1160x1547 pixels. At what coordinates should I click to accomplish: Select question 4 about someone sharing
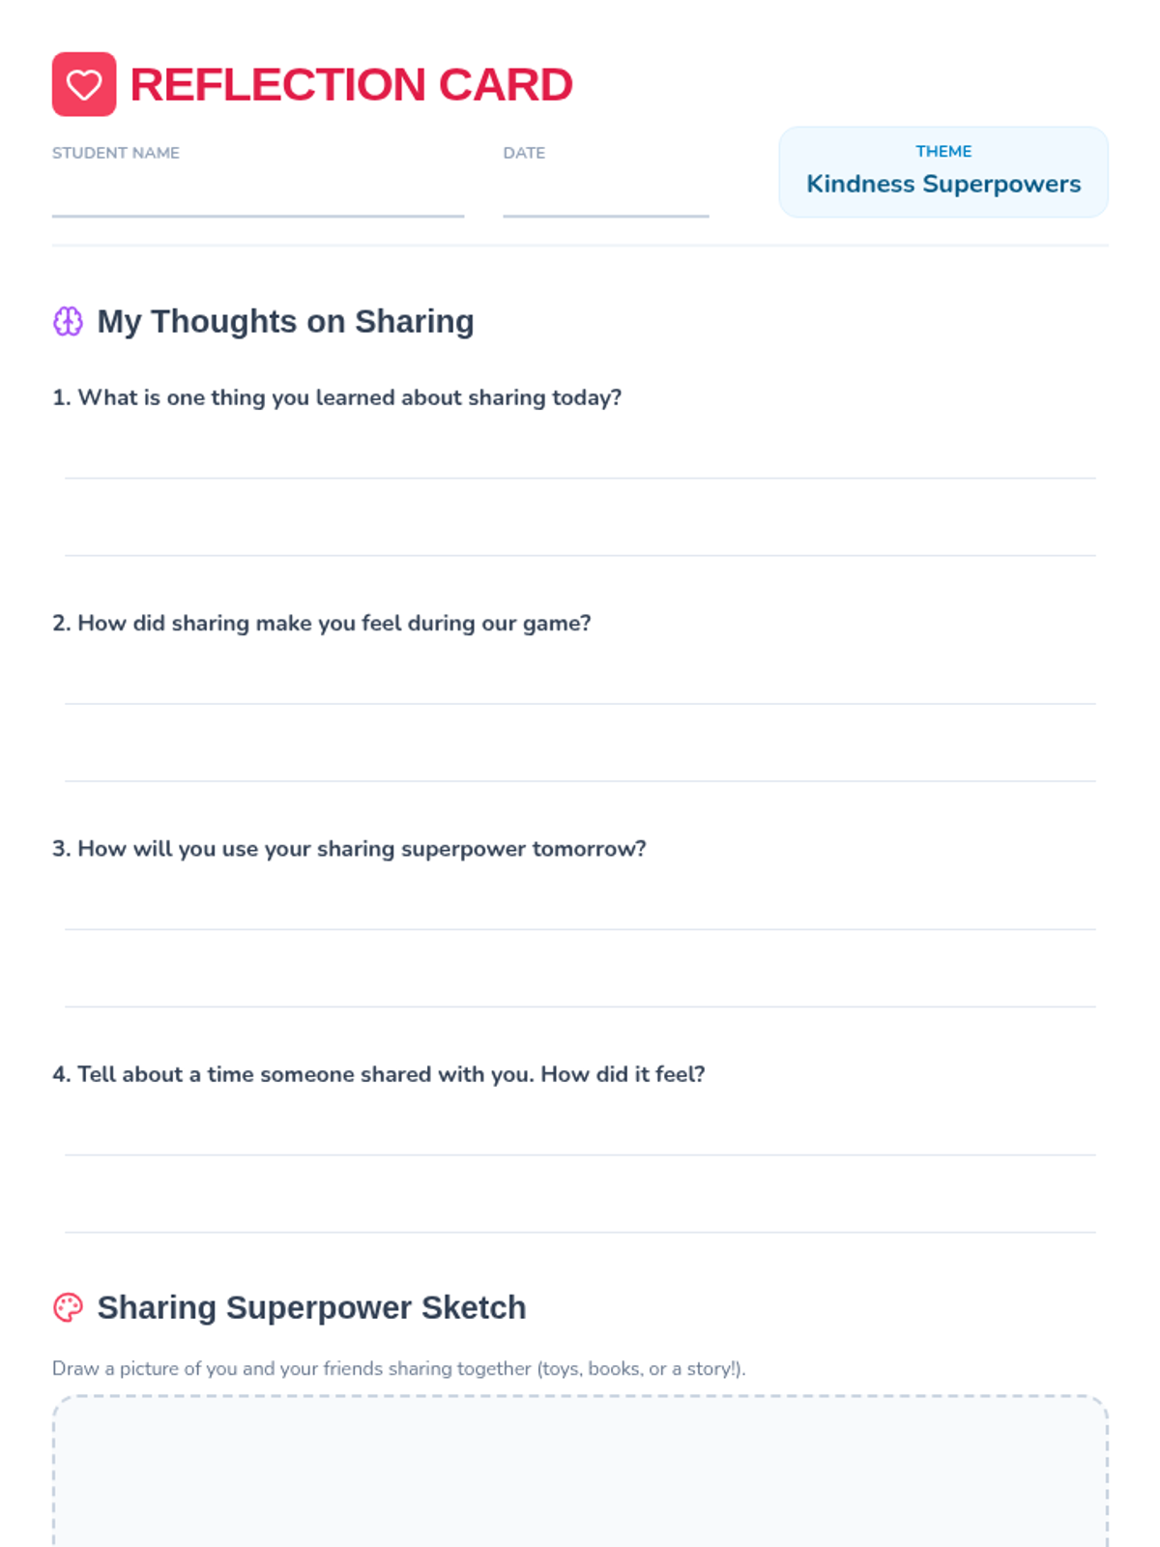(379, 1074)
